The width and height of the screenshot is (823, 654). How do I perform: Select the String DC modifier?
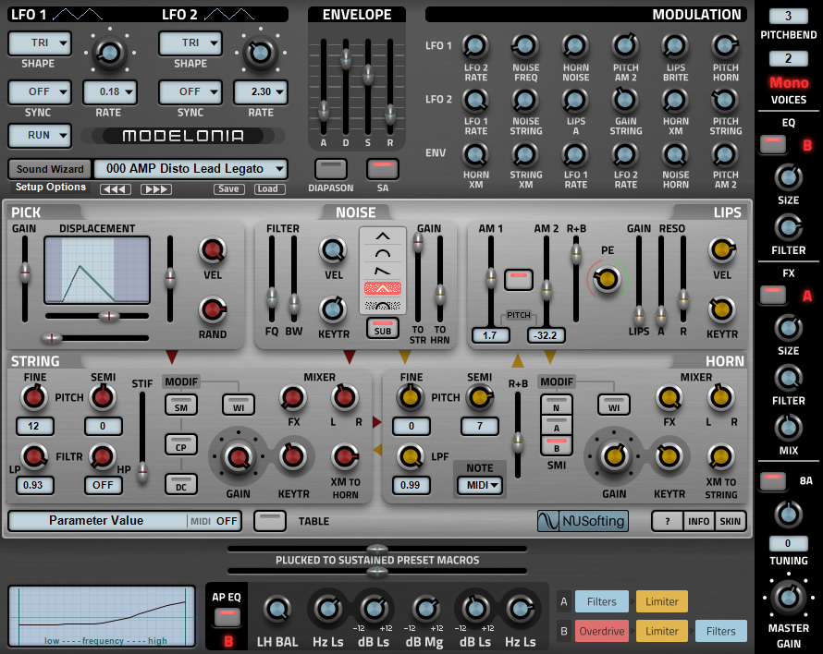point(181,485)
